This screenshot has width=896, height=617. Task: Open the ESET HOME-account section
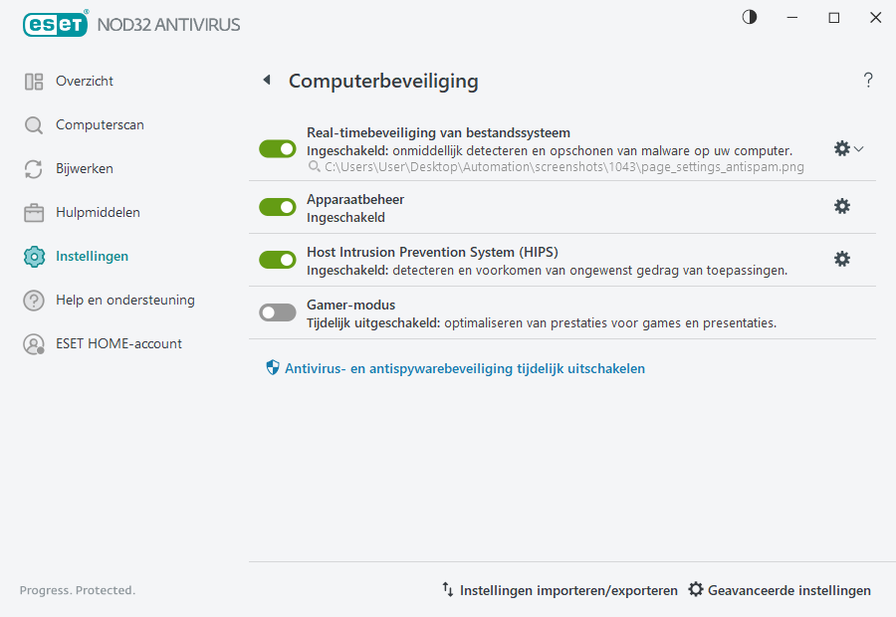click(x=119, y=343)
